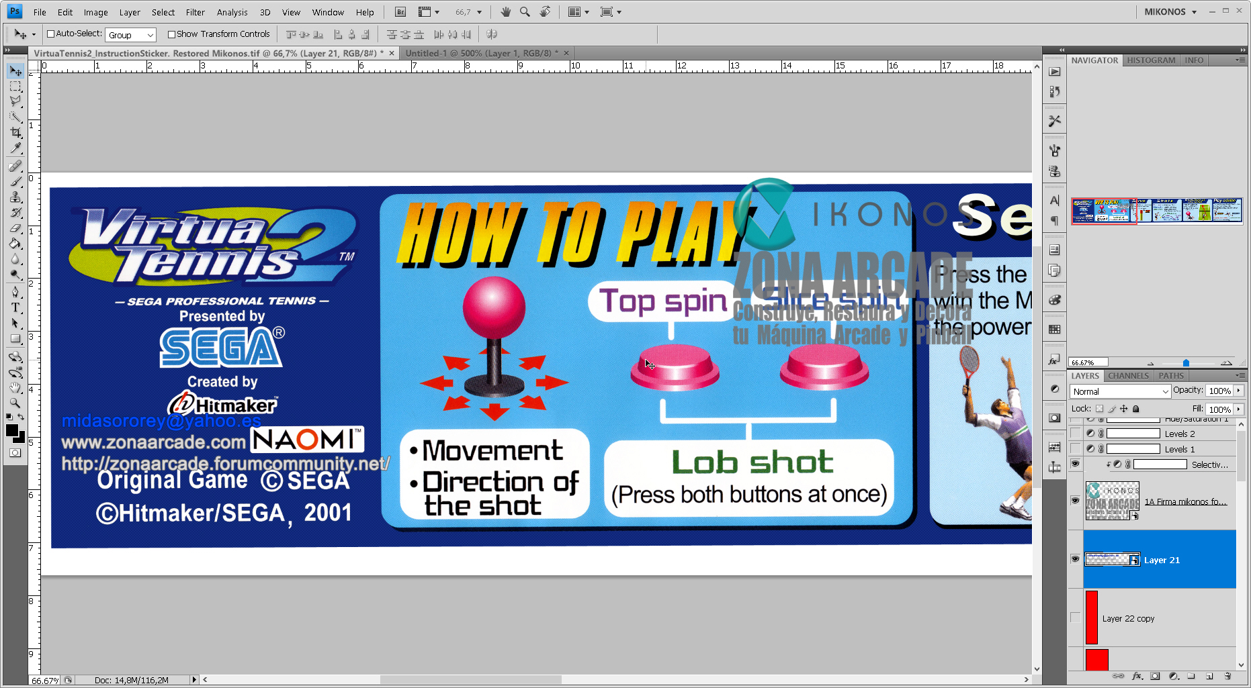This screenshot has width=1251, height=688.
Task: Open layer styles via the fx icon
Action: 1137,676
